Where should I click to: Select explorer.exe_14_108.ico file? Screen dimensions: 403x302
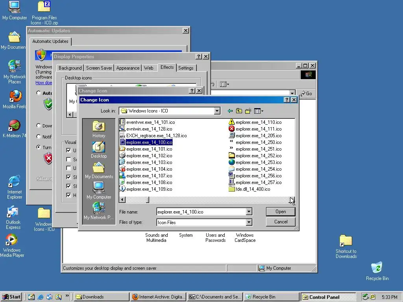pos(146,182)
